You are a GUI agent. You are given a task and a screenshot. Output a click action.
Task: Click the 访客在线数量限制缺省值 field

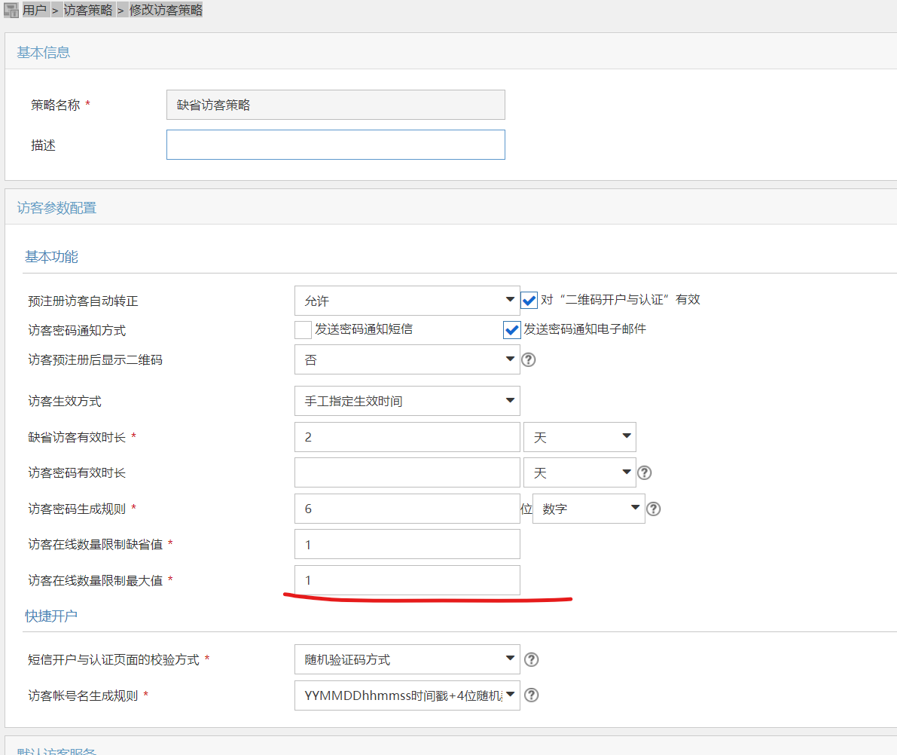(x=407, y=544)
